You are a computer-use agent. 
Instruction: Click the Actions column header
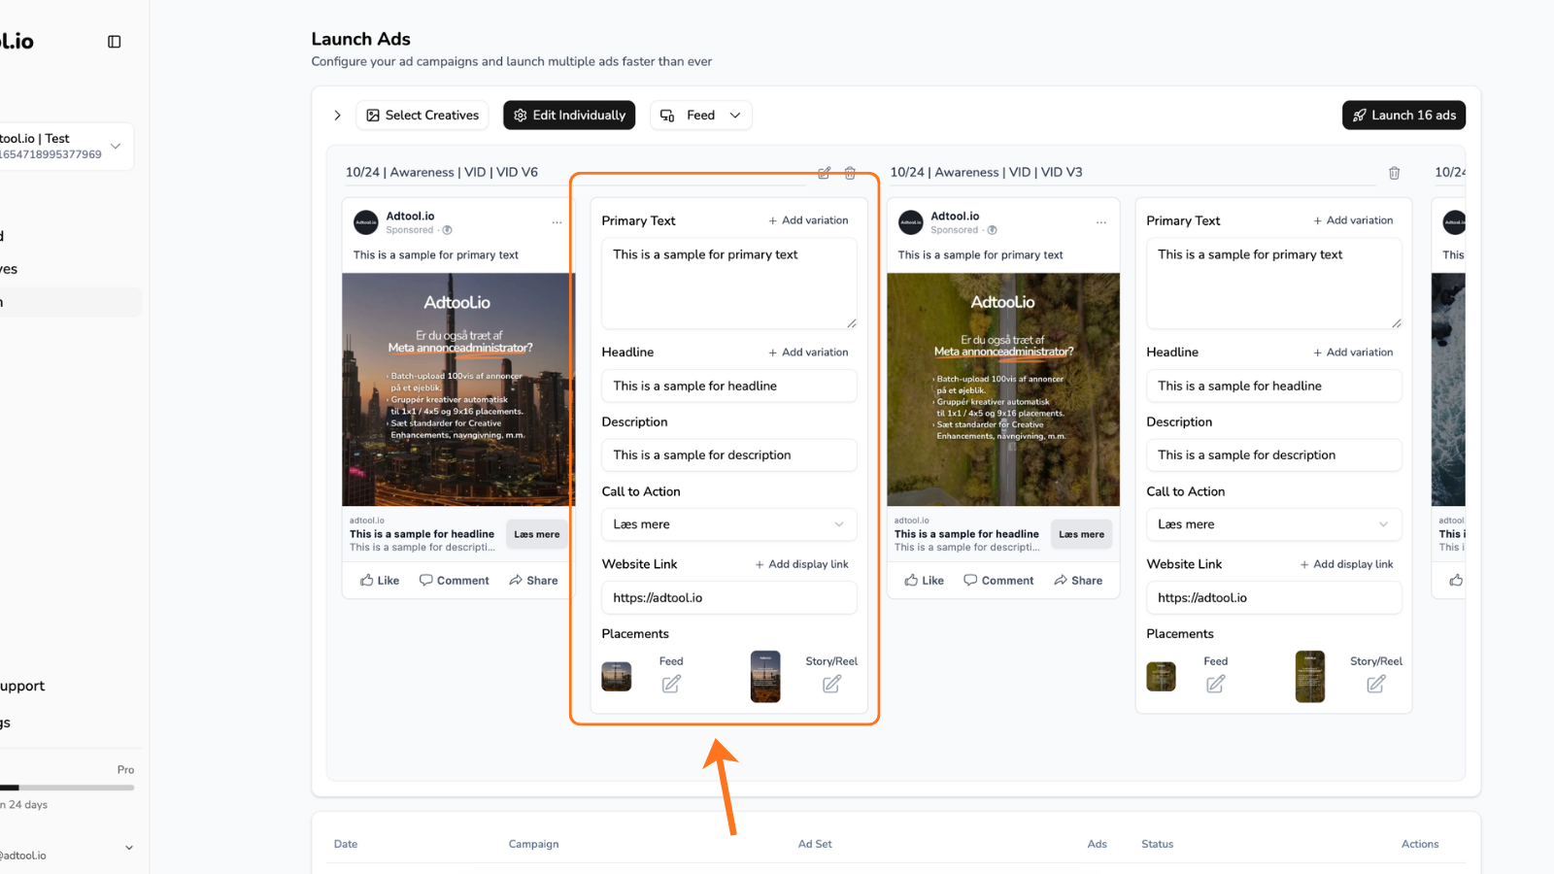coord(1420,844)
